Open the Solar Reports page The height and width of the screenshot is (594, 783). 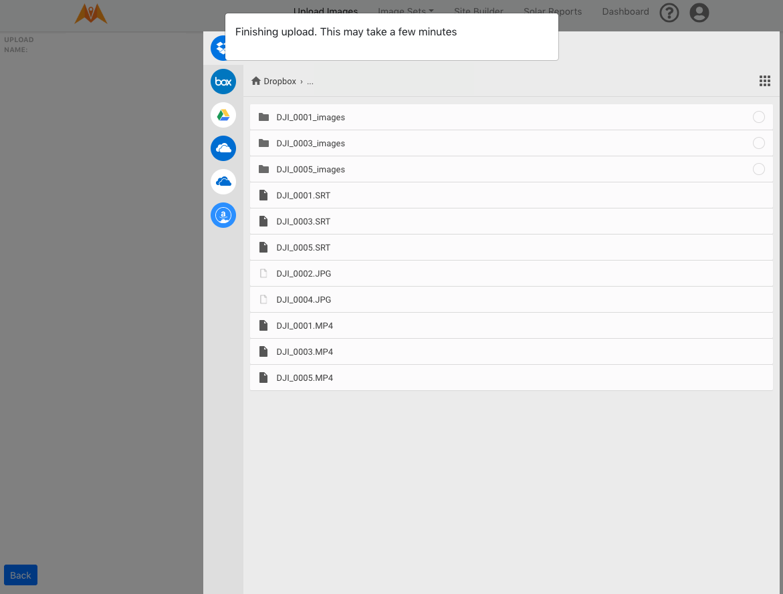[x=552, y=11]
